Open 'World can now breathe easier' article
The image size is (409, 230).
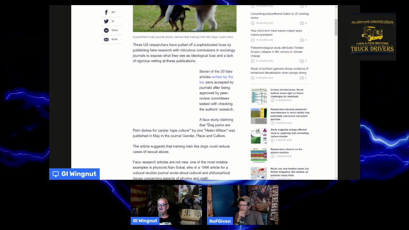point(289,172)
